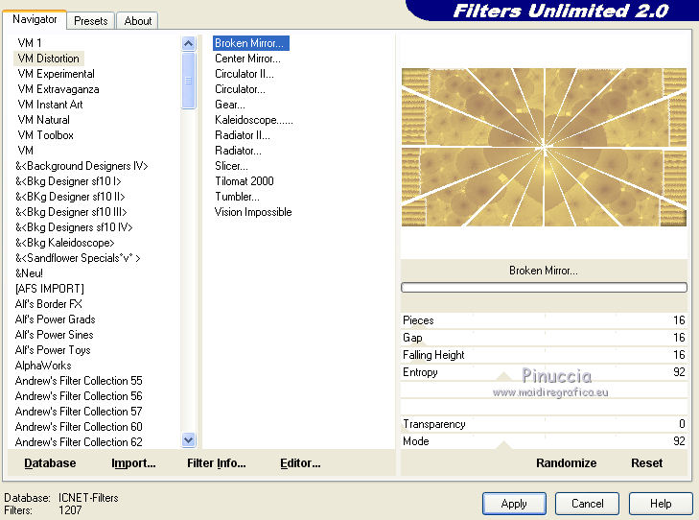Select VM Extravaganza category
699x520 pixels.
[x=58, y=89]
